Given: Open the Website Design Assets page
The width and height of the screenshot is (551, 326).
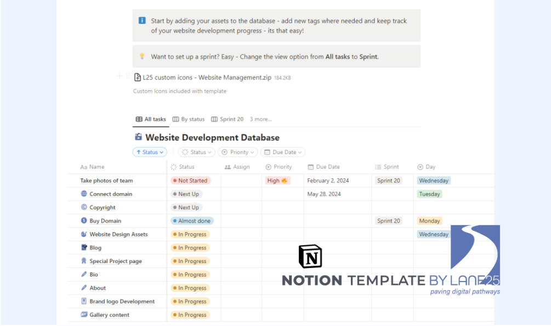Looking at the screenshot, I should click(118, 234).
